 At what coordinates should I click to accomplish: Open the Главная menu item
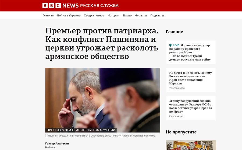point(48,15)
